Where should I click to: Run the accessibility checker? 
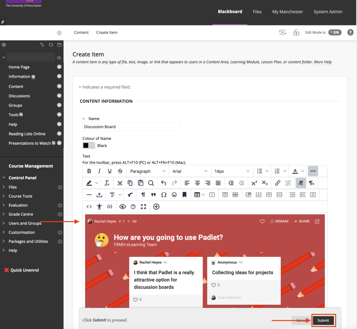click(x=99, y=207)
